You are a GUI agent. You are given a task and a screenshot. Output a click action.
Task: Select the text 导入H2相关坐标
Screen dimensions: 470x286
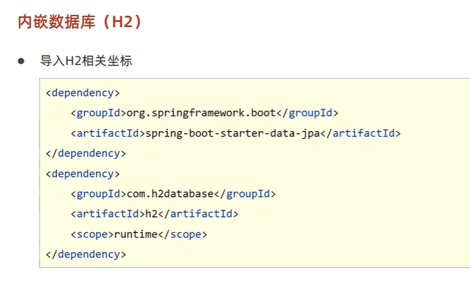click(86, 61)
